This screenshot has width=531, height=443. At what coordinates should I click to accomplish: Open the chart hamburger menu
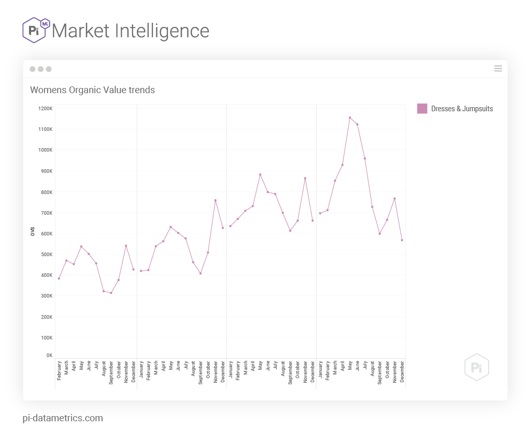click(498, 69)
